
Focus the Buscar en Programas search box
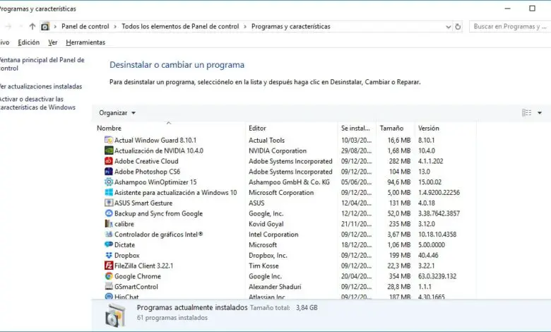point(510,26)
